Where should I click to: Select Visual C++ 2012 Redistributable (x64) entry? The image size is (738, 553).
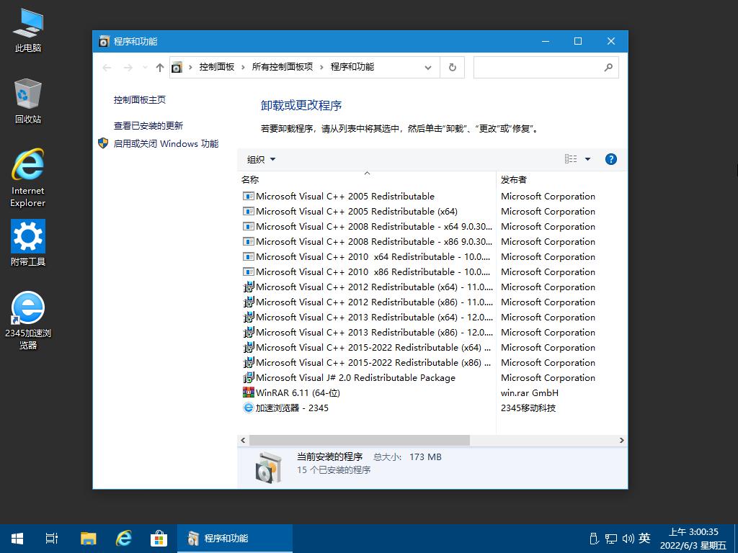click(x=367, y=287)
